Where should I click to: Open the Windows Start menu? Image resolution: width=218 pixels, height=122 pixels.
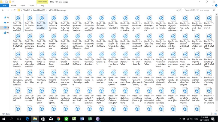(4, 119)
